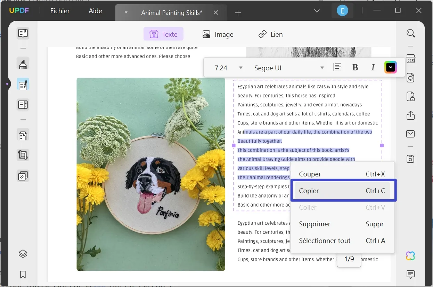Expand the font size dropdown

(x=241, y=68)
